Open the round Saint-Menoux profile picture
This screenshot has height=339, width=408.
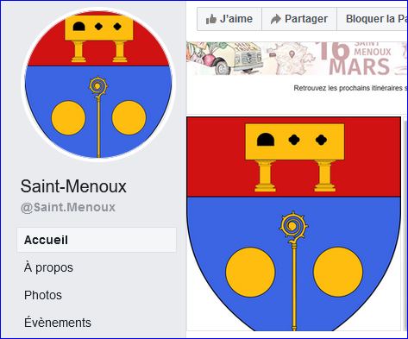point(98,85)
